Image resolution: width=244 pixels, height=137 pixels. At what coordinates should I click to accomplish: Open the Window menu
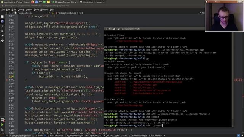coord(44,10)
